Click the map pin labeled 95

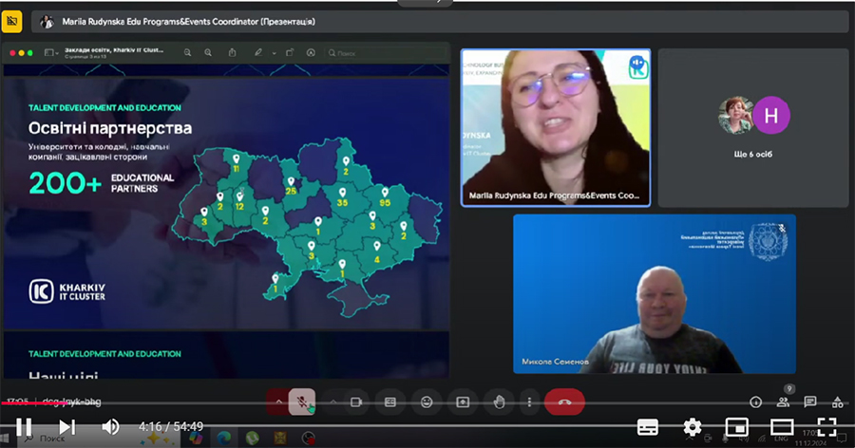click(385, 193)
